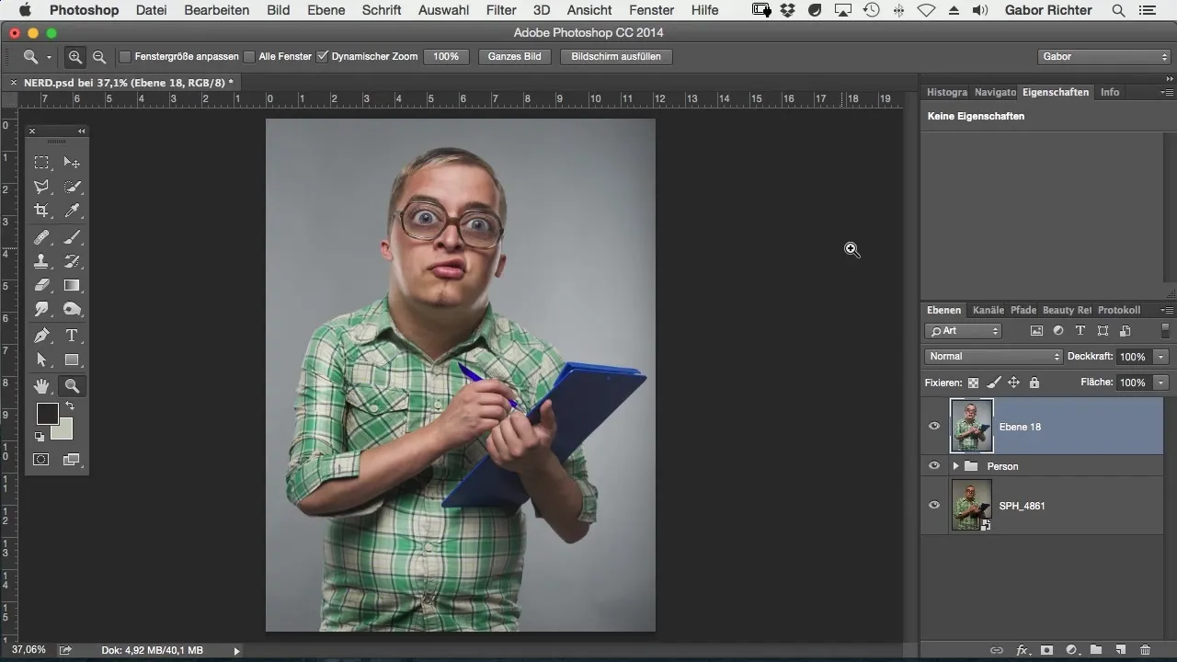Expand the Person layer group
This screenshot has width=1177, height=662.
pos(955,466)
